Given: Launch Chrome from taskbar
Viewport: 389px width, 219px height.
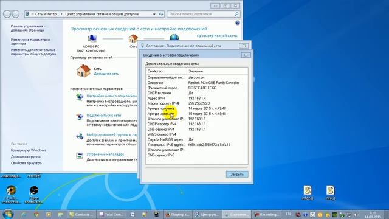Looking at the screenshot, I should 36,214.
